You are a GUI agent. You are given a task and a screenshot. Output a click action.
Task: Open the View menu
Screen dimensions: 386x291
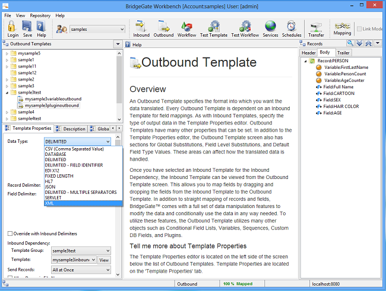point(20,15)
